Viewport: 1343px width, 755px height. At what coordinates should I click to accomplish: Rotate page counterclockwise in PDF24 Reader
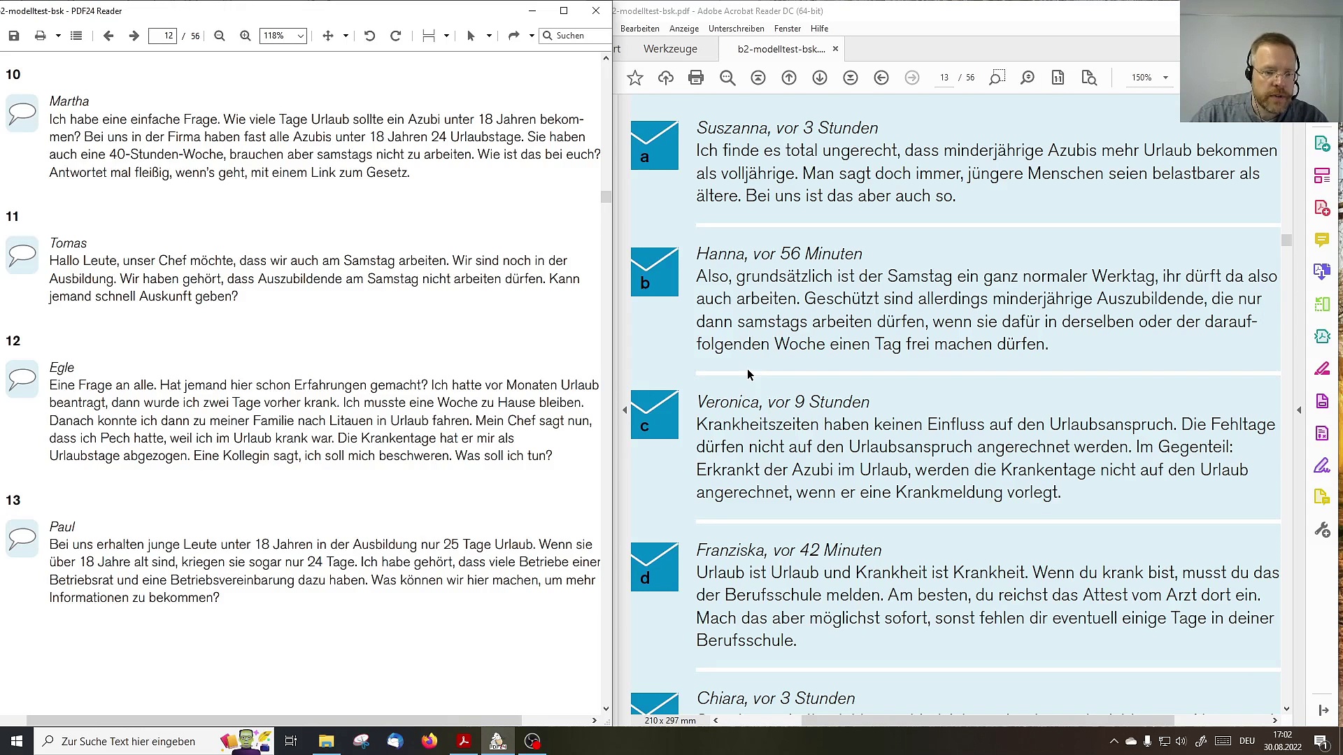pos(370,36)
